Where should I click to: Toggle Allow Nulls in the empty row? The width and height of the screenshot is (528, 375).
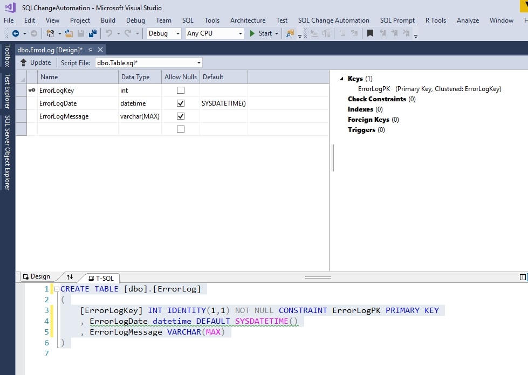tap(181, 129)
